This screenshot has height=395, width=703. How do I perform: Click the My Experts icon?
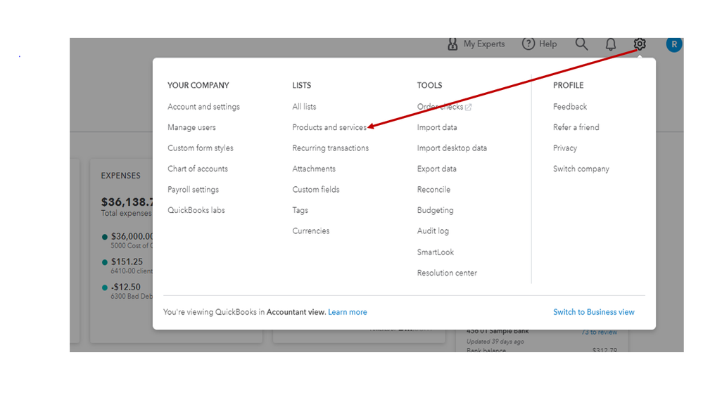453,44
